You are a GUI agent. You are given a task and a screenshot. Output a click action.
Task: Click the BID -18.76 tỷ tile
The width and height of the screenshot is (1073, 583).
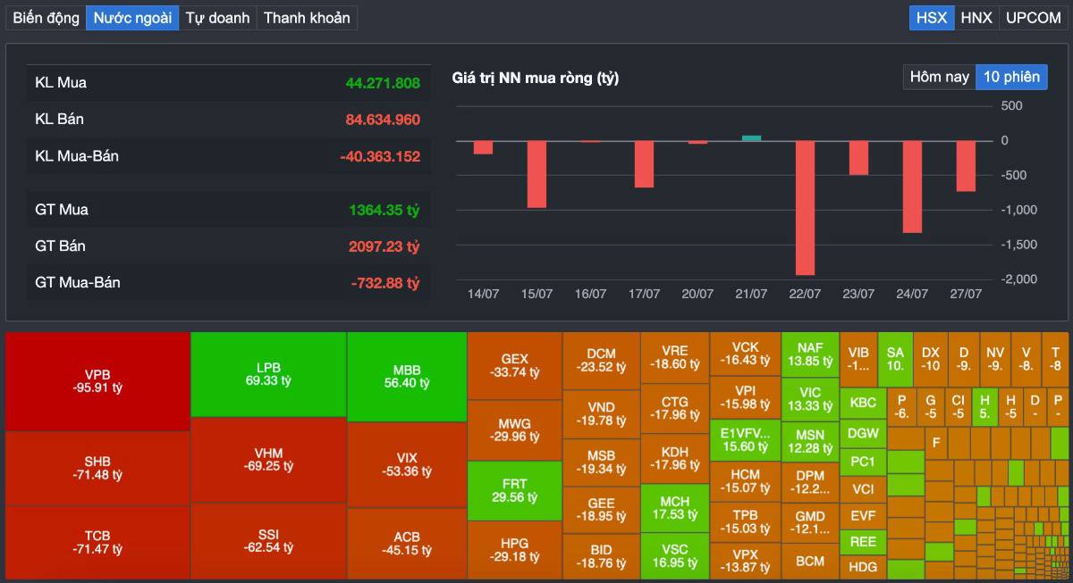pos(601,556)
